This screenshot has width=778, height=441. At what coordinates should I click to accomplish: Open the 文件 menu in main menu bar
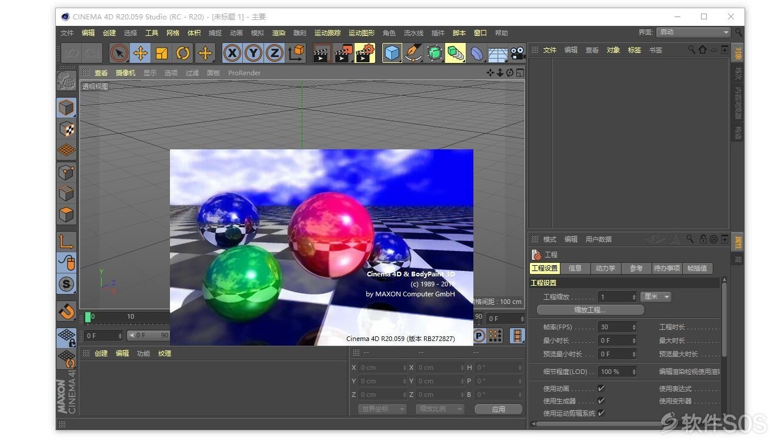(x=67, y=33)
